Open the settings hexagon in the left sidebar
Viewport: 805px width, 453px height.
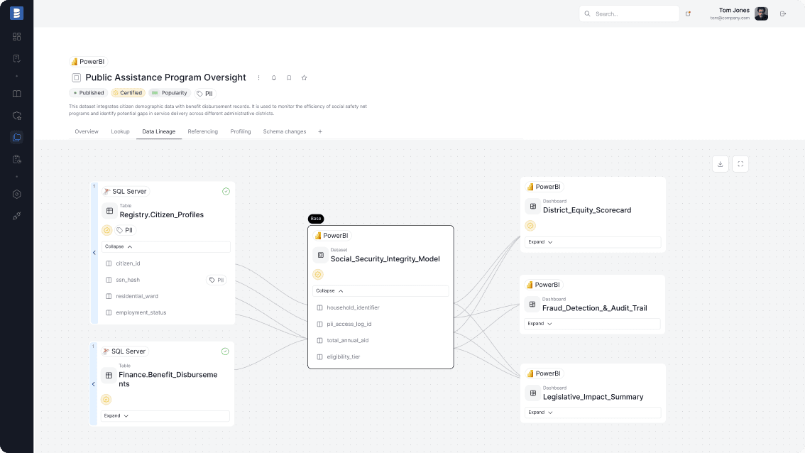pos(17,194)
